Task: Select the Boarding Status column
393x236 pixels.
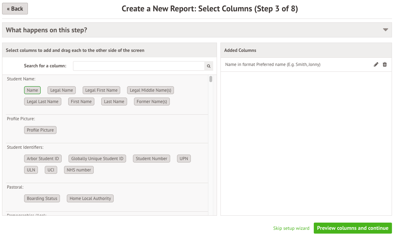Action: pyautogui.click(x=42, y=199)
